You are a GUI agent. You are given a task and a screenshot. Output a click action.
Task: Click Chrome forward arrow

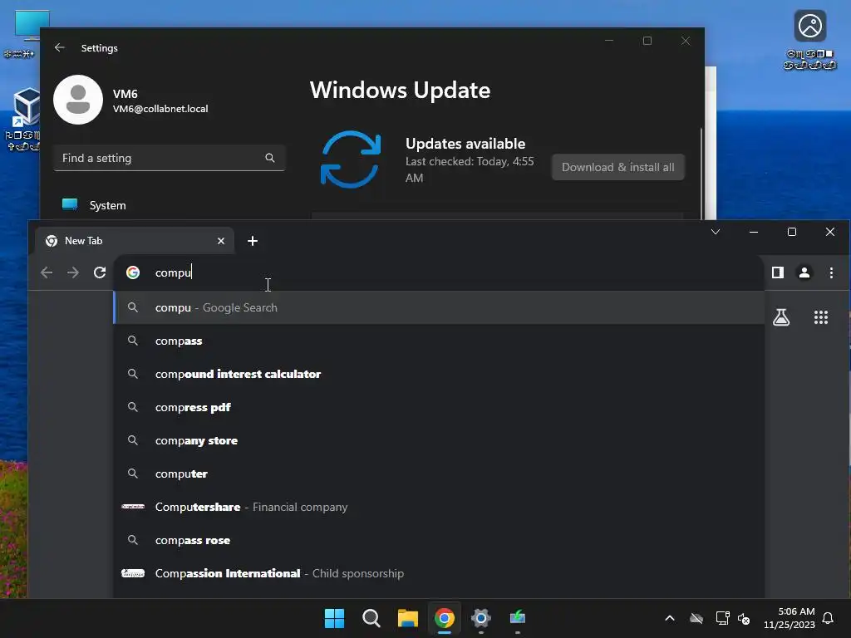point(73,272)
